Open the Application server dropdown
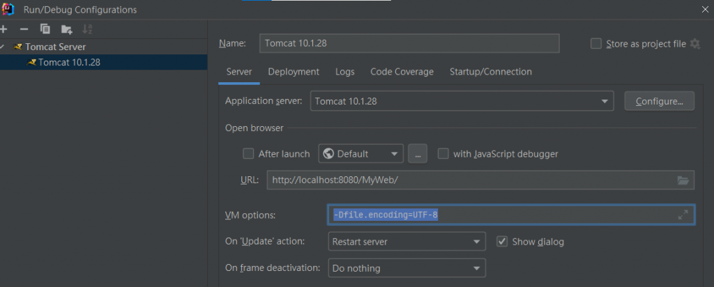This screenshot has height=287, width=714. point(462,101)
